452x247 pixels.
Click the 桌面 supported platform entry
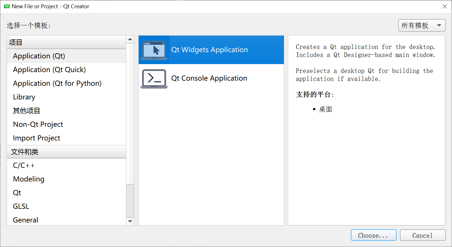pos(326,109)
